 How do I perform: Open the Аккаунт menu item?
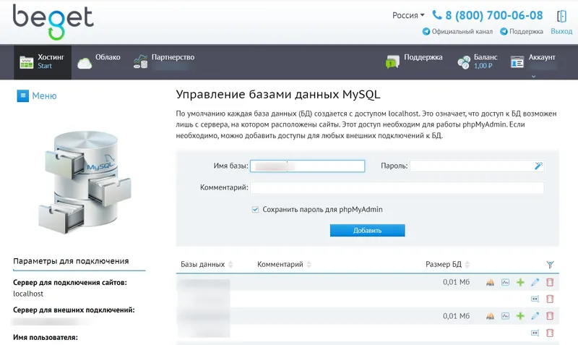click(533, 61)
